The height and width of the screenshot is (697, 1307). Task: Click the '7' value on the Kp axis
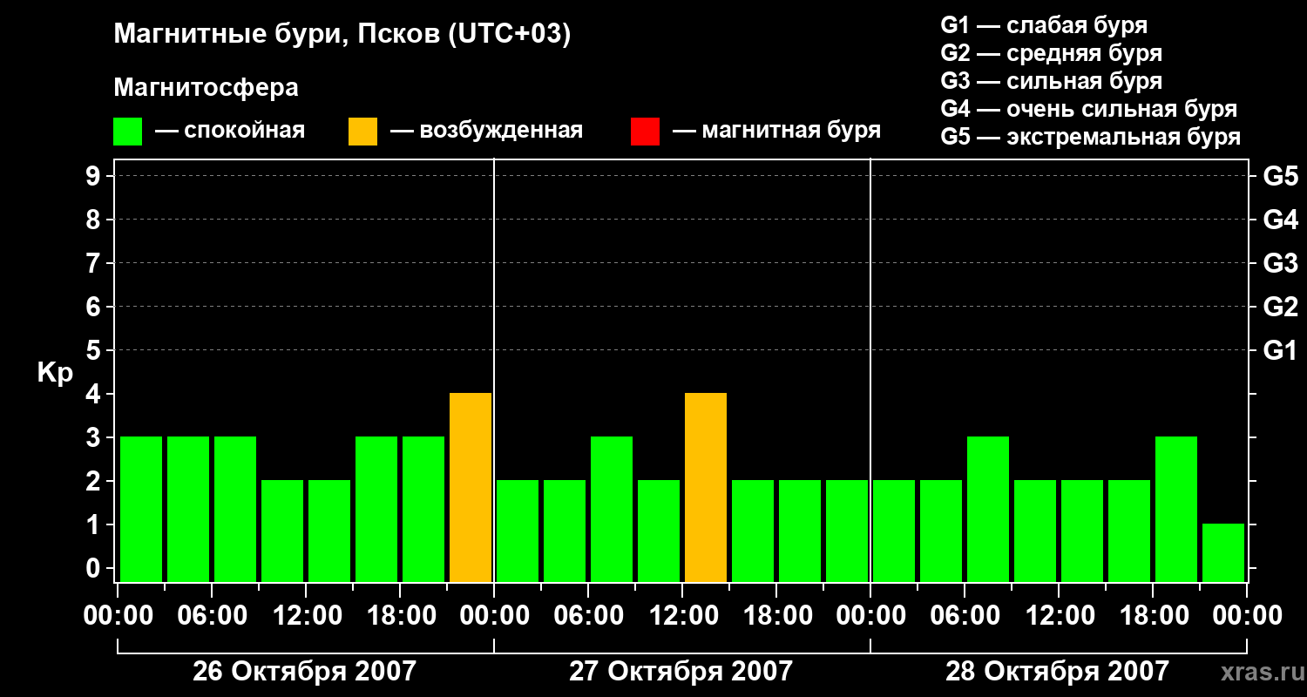(x=94, y=263)
